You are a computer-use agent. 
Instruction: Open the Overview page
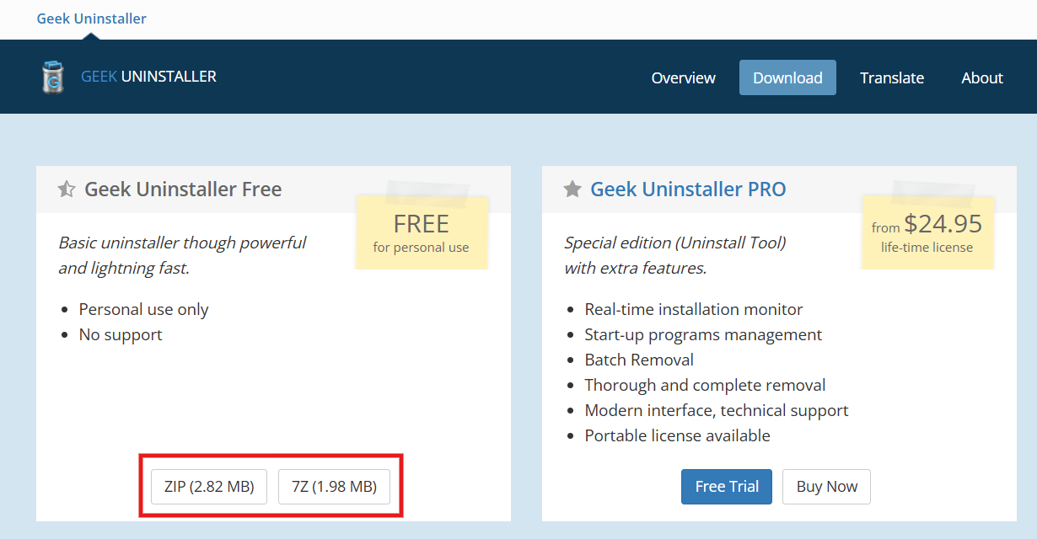pos(683,77)
